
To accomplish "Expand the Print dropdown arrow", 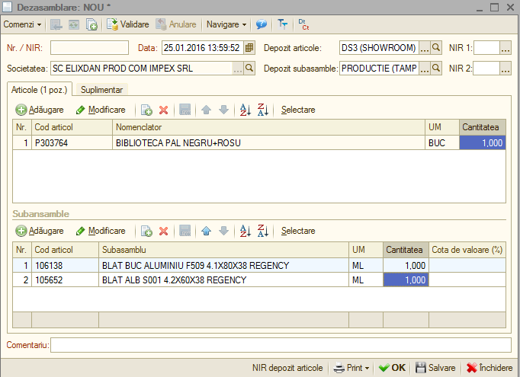I will tap(367, 368).
